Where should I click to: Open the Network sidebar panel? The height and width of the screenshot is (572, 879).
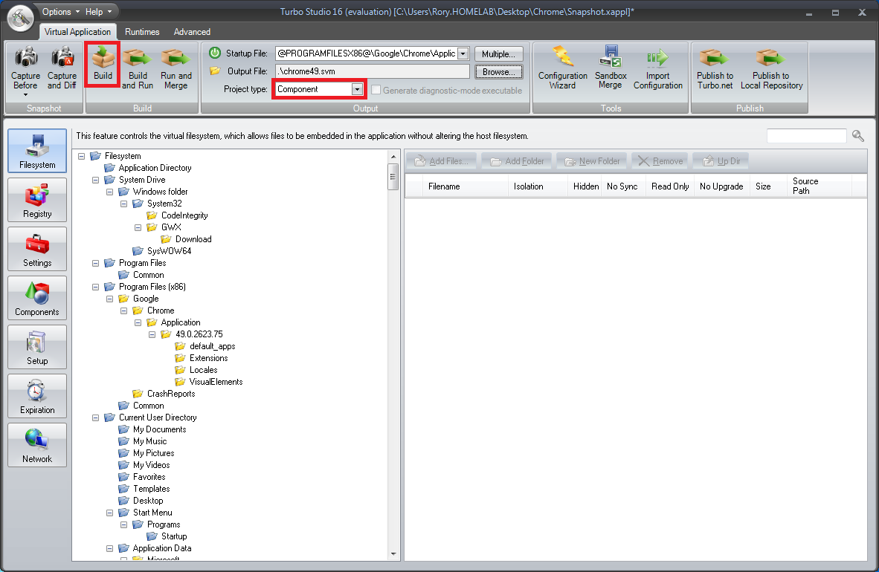(x=37, y=445)
